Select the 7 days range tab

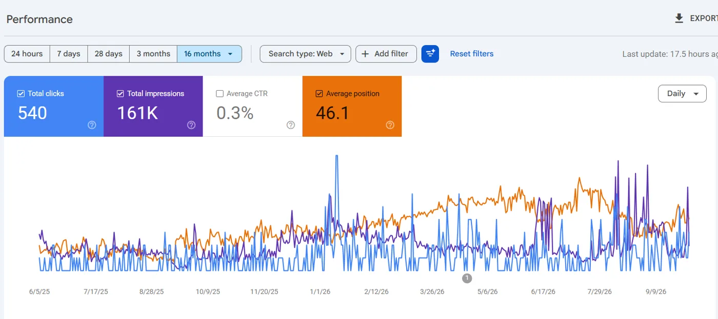click(69, 54)
